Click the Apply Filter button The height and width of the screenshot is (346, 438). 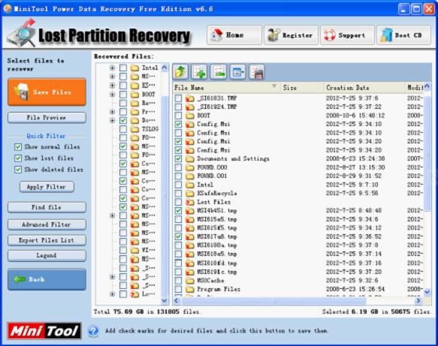click(x=47, y=187)
